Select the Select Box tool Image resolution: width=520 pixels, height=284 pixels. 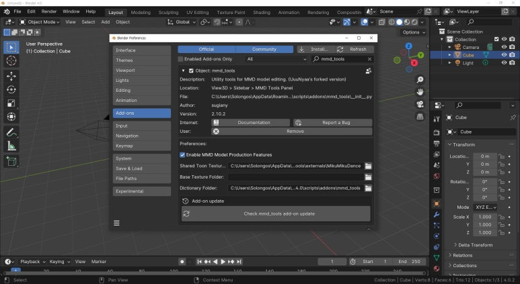pos(11,47)
